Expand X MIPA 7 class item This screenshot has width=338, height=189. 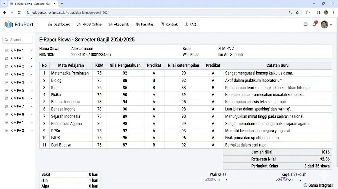click(31, 106)
